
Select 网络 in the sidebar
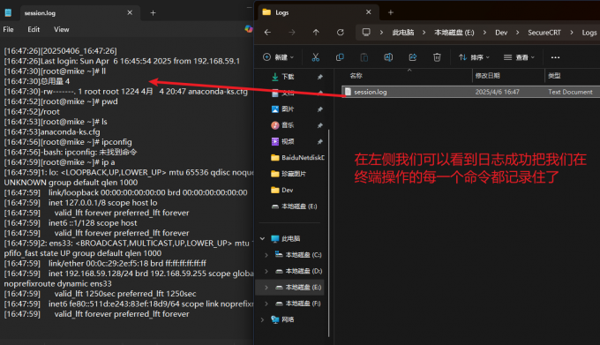[x=282, y=319]
